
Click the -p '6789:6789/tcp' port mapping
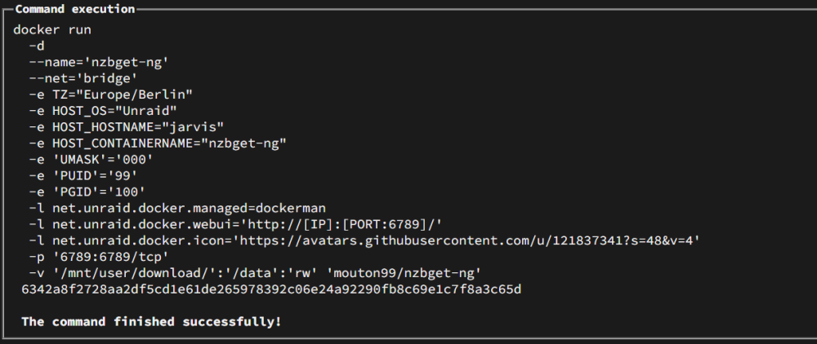click(99, 257)
